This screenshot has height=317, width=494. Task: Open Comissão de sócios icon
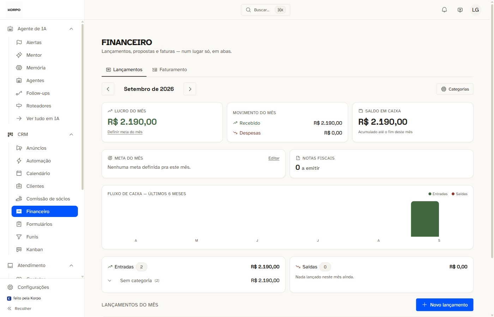[x=19, y=199]
